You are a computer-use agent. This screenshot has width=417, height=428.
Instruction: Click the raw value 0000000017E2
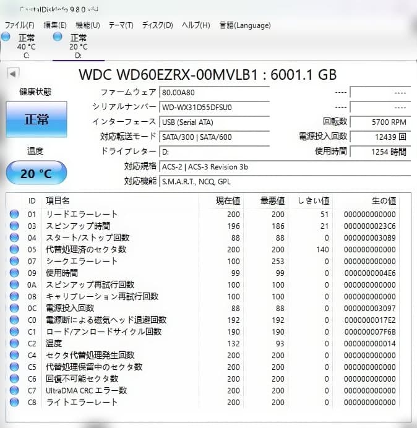370,320
